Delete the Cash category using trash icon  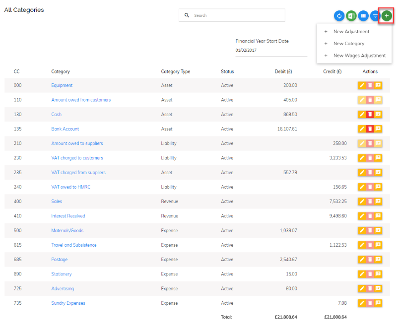370,114
